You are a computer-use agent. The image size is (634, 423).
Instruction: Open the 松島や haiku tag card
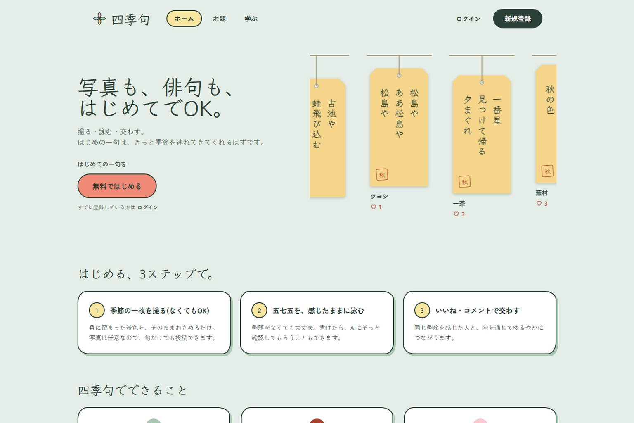pyautogui.click(x=399, y=127)
